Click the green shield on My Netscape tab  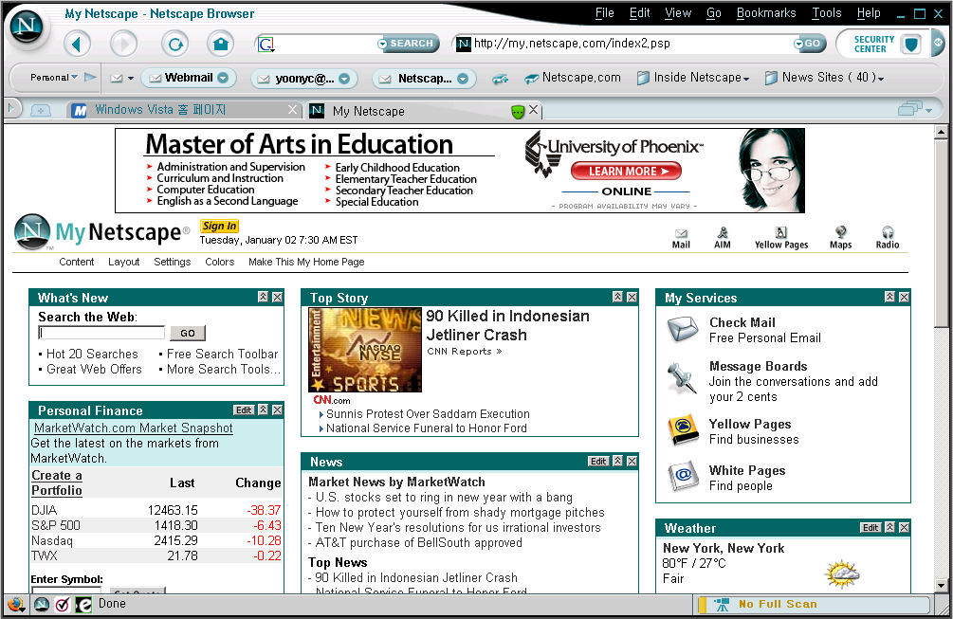[x=517, y=111]
